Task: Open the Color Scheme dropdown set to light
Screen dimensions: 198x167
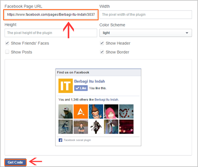Action: 146,33
